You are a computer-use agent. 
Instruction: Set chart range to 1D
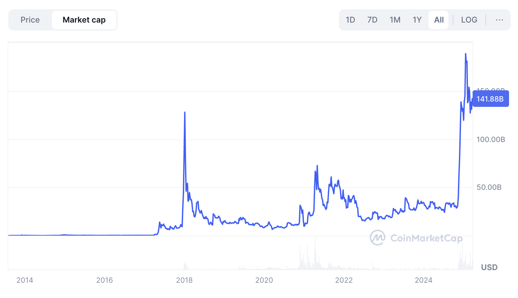pos(350,20)
